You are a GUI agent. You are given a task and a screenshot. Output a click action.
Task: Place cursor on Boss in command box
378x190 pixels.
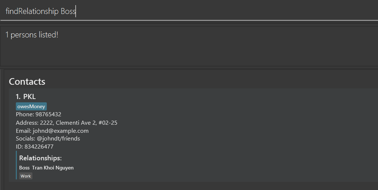(68, 11)
